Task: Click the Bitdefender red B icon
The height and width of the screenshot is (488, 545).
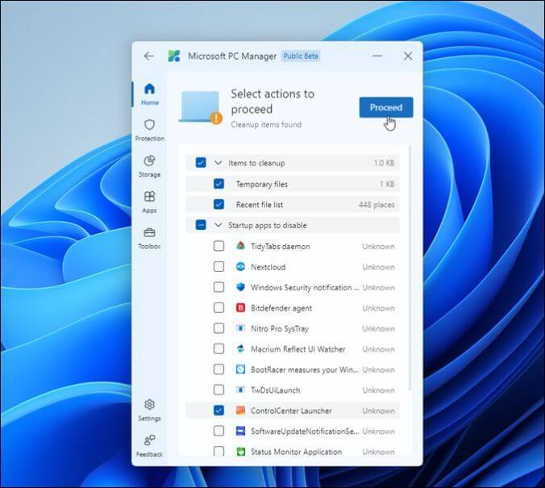Action: point(240,307)
